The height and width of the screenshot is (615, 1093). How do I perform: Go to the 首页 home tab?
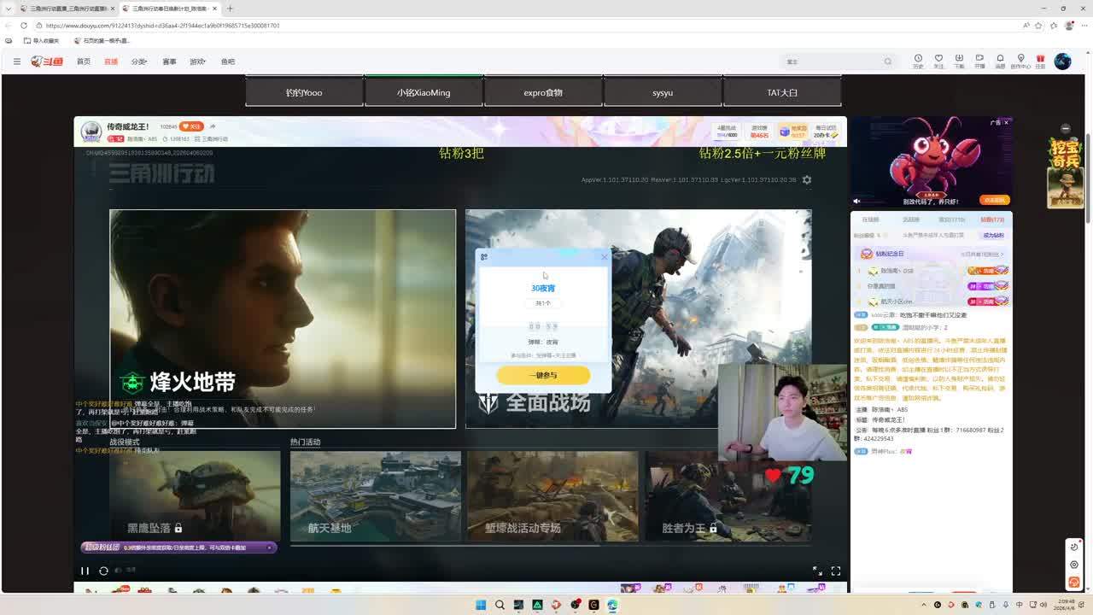(84, 61)
